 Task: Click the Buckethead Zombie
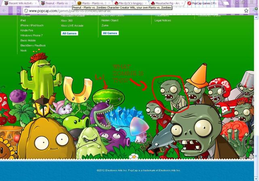(x=246, y=85)
